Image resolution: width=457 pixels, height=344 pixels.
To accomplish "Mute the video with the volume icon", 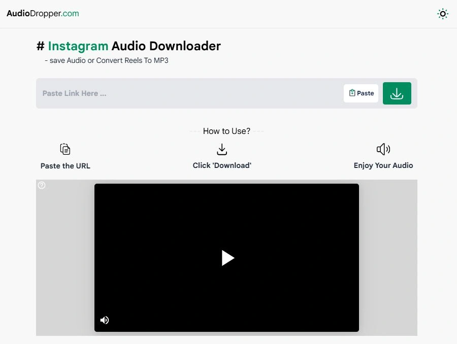I will pyautogui.click(x=104, y=320).
